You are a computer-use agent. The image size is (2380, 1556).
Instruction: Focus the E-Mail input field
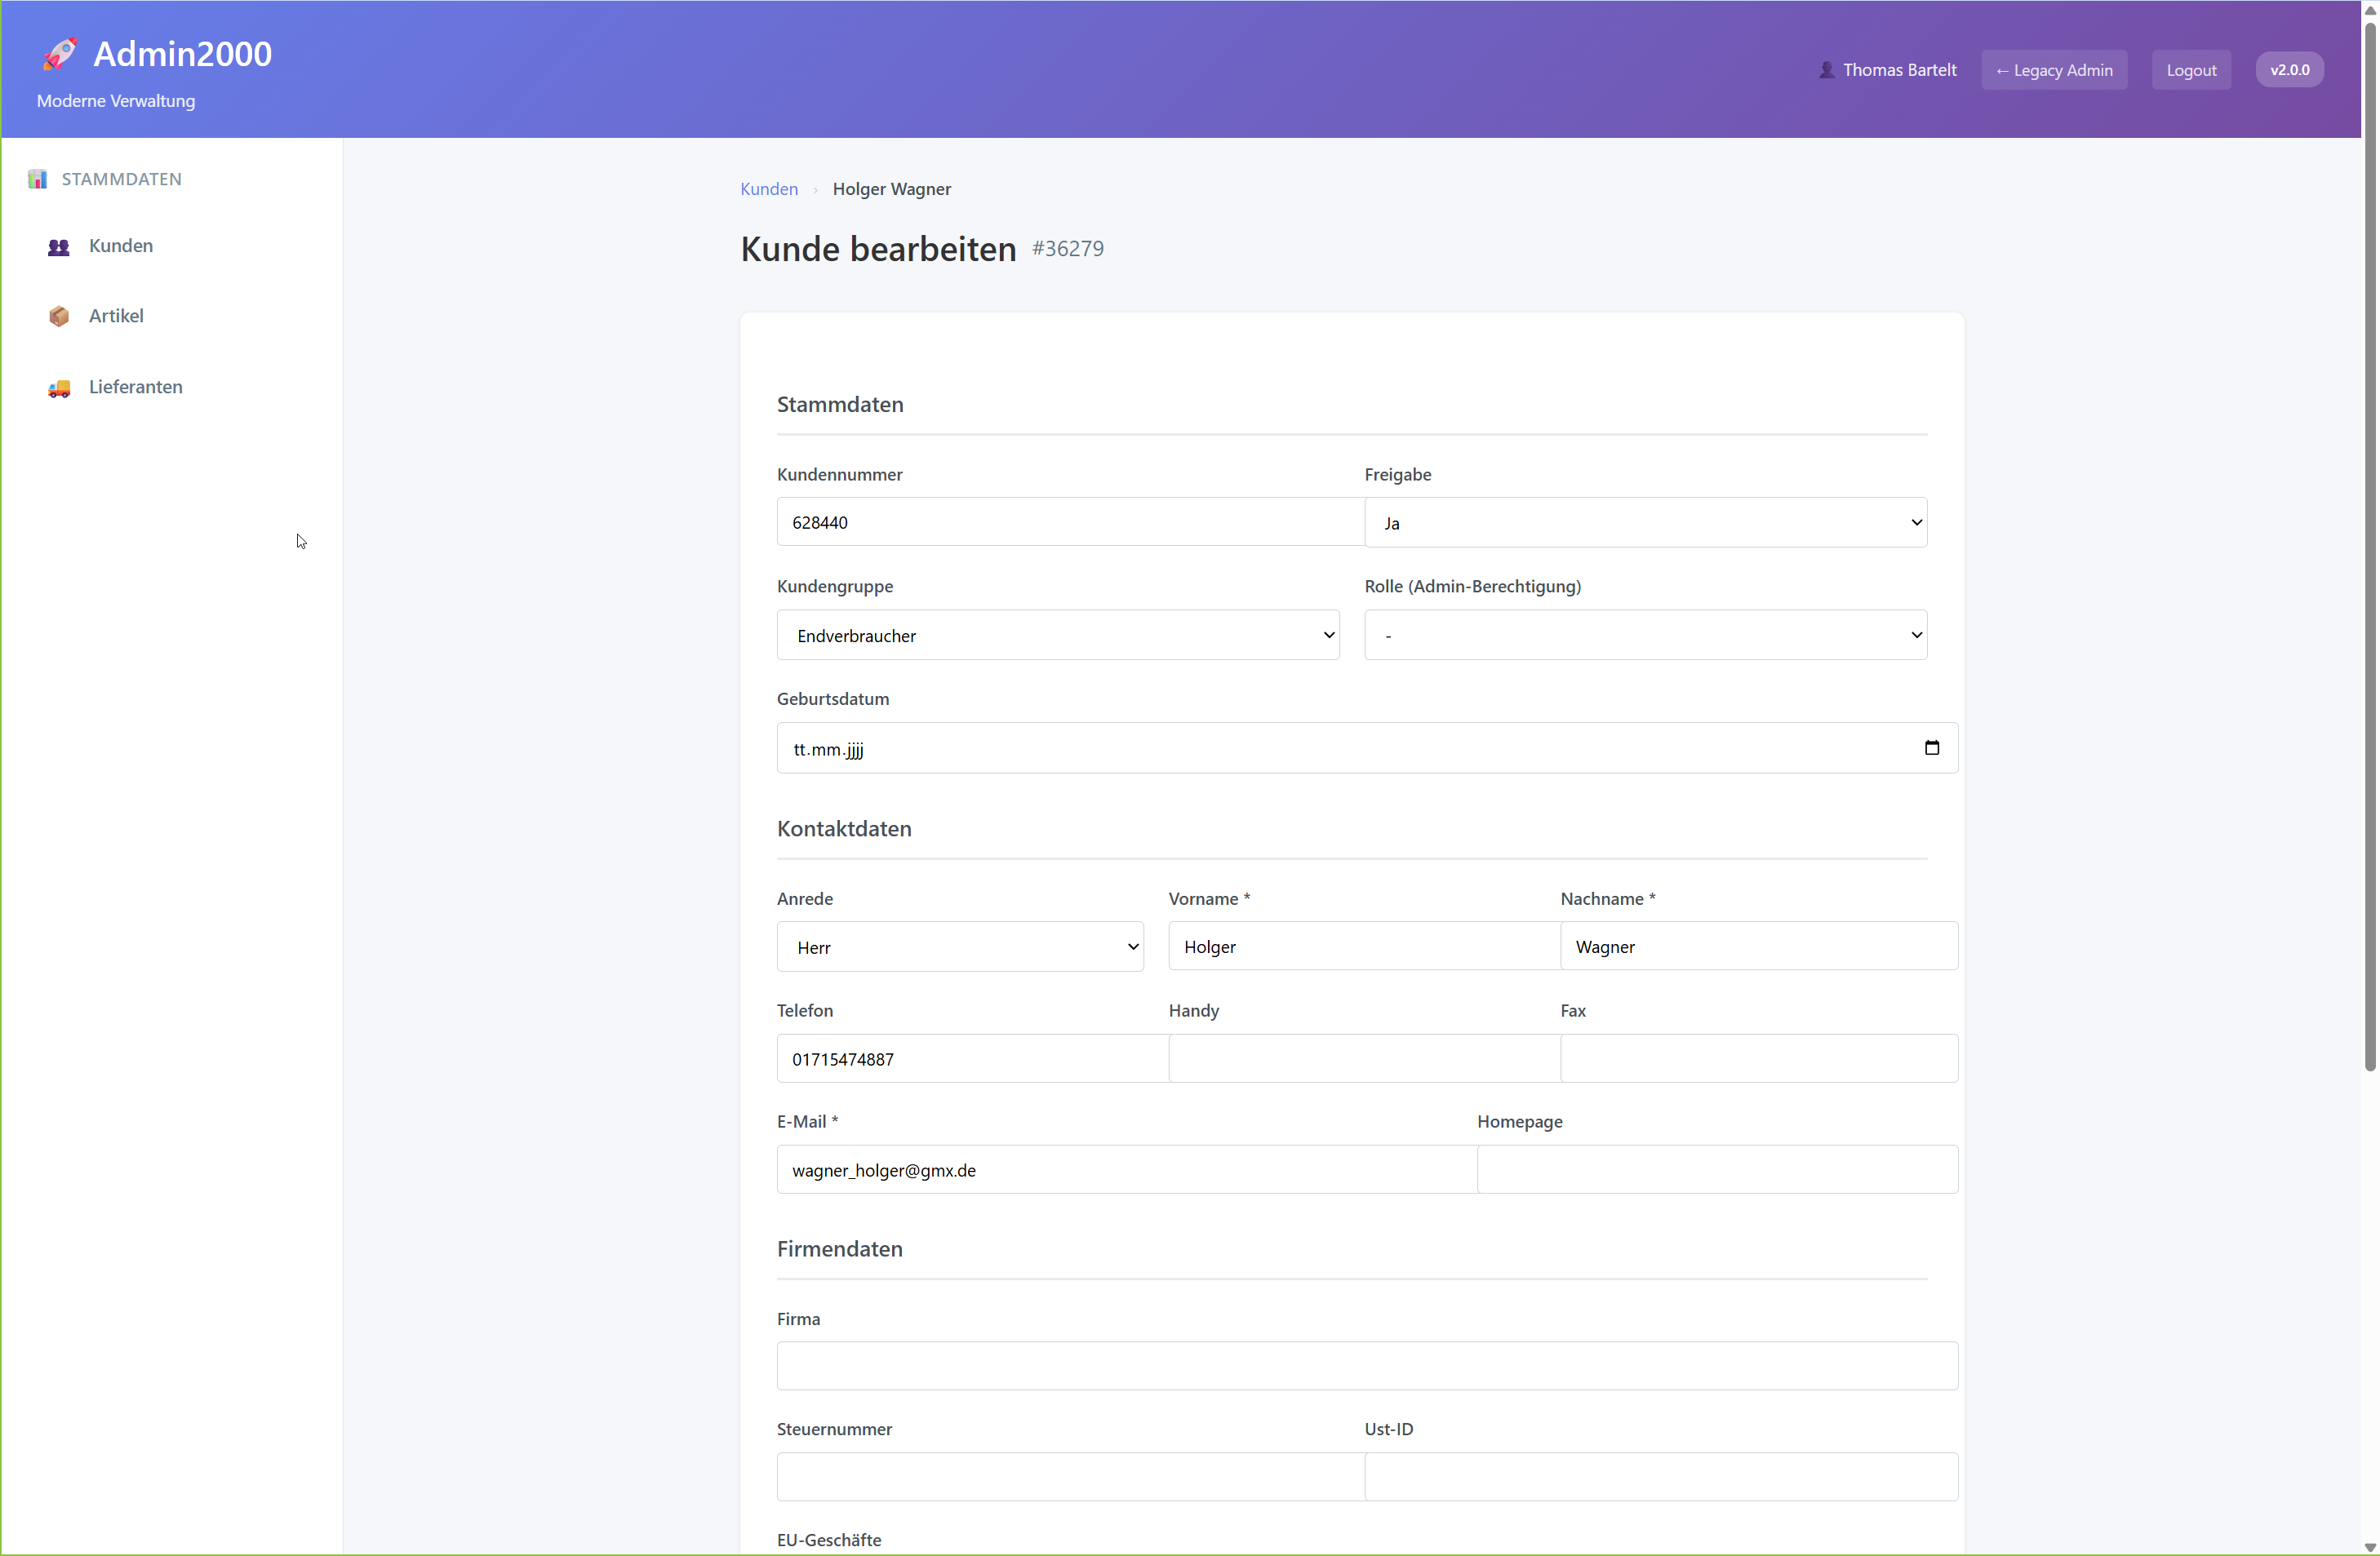point(1126,1170)
